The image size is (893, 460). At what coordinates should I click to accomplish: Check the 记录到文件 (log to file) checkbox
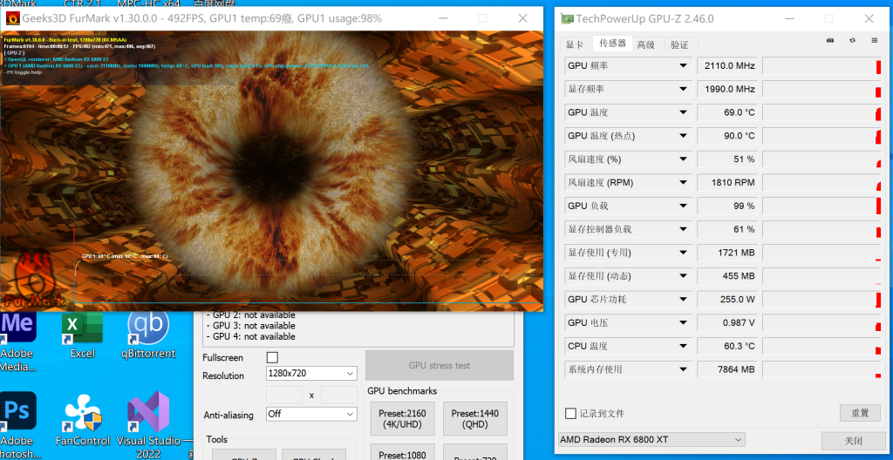tap(570, 414)
